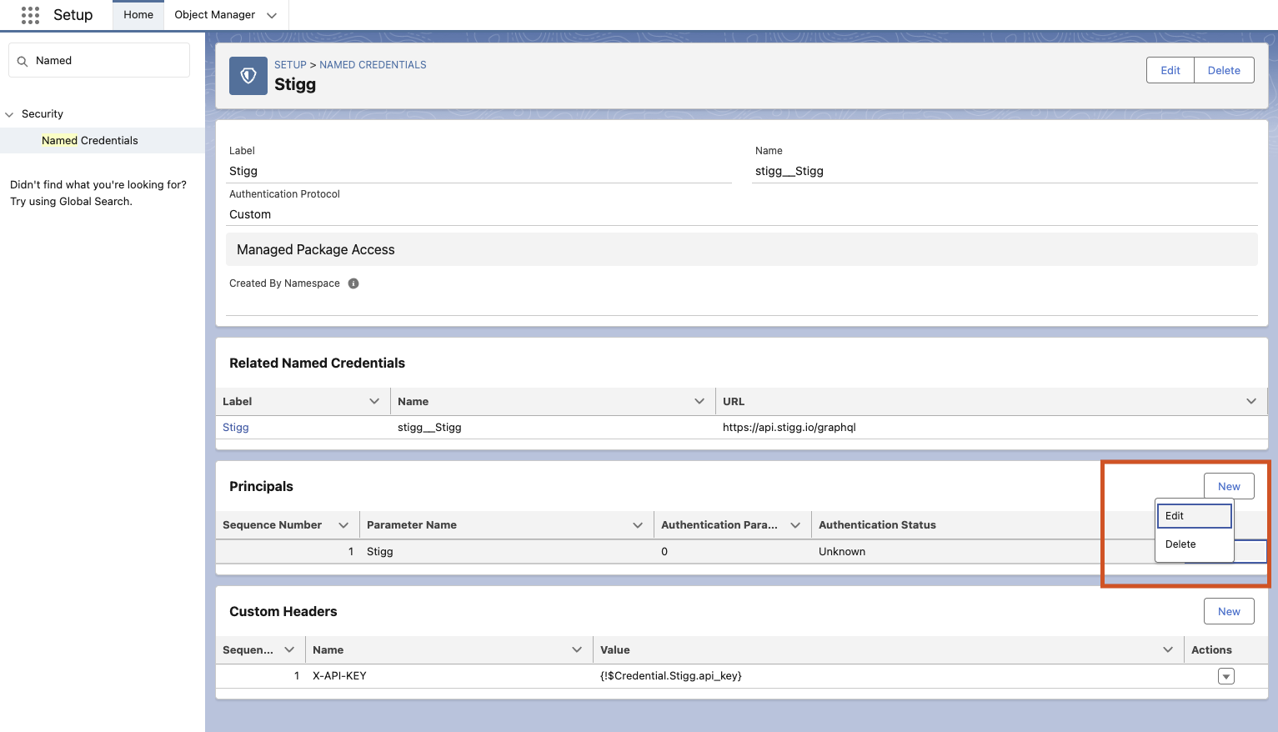Screen dimensions: 1278x732
Task: Show info for Created By Namespace
Action: tap(353, 283)
